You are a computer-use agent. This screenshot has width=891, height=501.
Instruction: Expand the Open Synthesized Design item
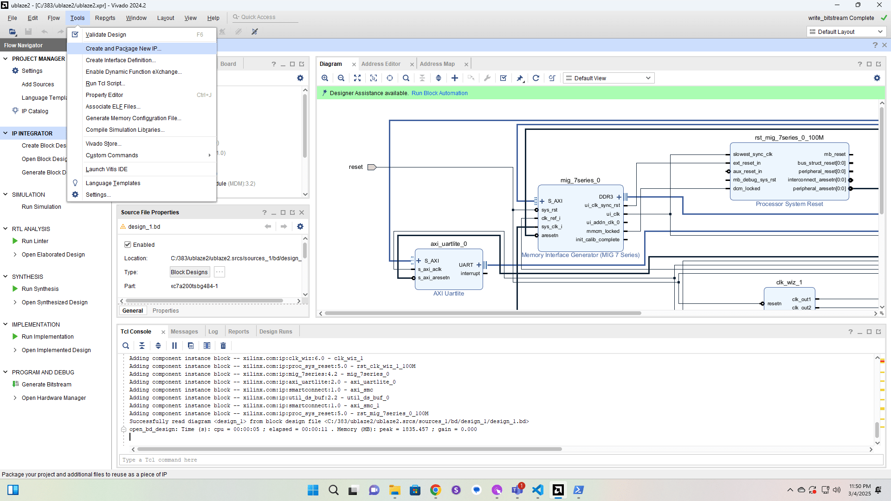click(x=15, y=302)
